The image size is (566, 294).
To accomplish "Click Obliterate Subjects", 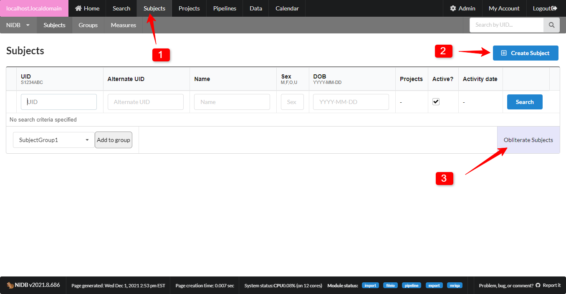I will pyautogui.click(x=528, y=140).
